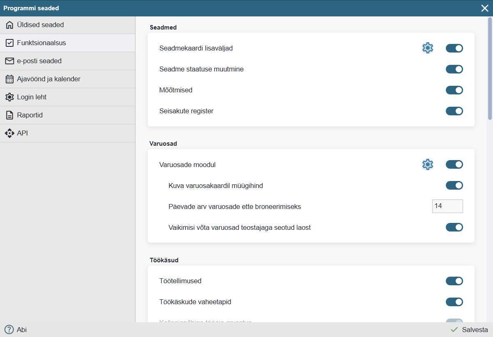Click the home icon beside Üldised seaded
The image size is (493, 337).
click(x=9, y=25)
